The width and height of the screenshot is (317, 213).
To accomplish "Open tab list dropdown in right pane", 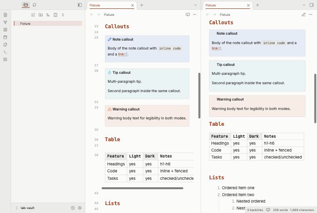I will [x=304, y=5].
